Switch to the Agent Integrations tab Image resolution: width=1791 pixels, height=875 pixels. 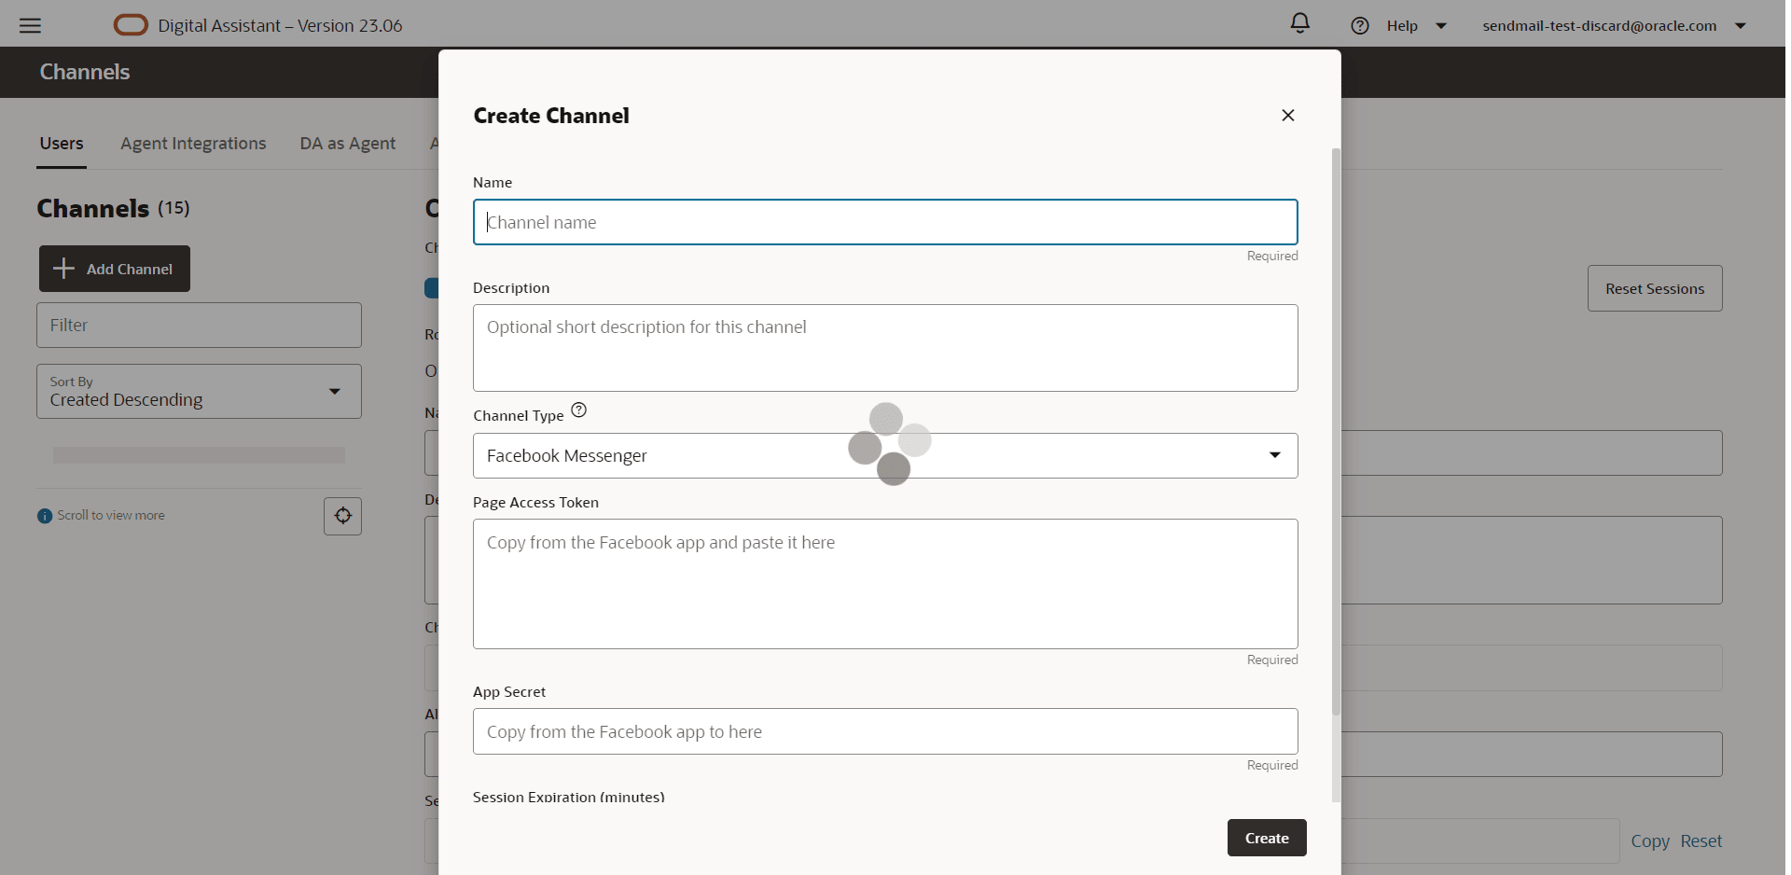point(193,144)
